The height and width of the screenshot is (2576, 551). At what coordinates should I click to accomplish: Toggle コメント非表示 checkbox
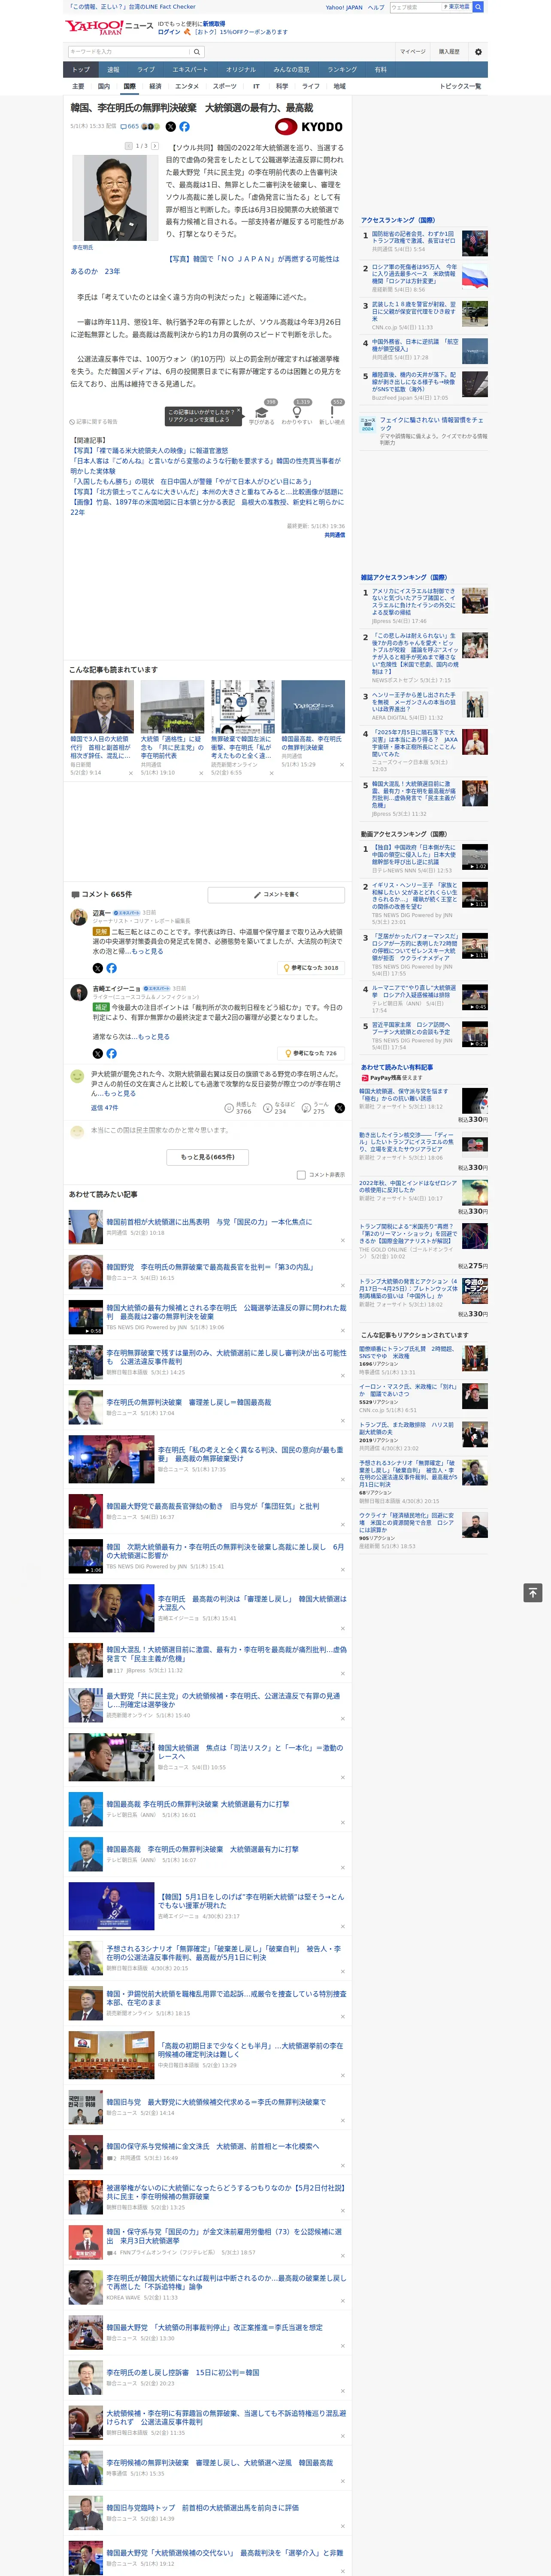click(301, 1175)
